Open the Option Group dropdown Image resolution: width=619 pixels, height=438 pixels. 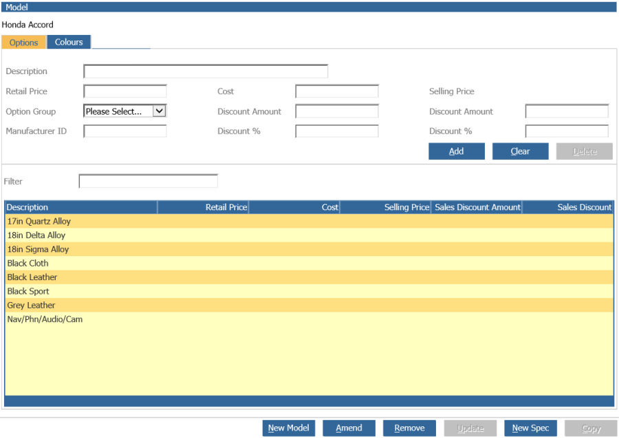tap(125, 111)
